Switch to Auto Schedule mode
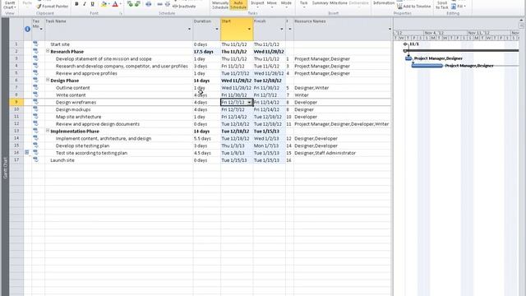The height and width of the screenshot is (296, 526). [238, 5]
